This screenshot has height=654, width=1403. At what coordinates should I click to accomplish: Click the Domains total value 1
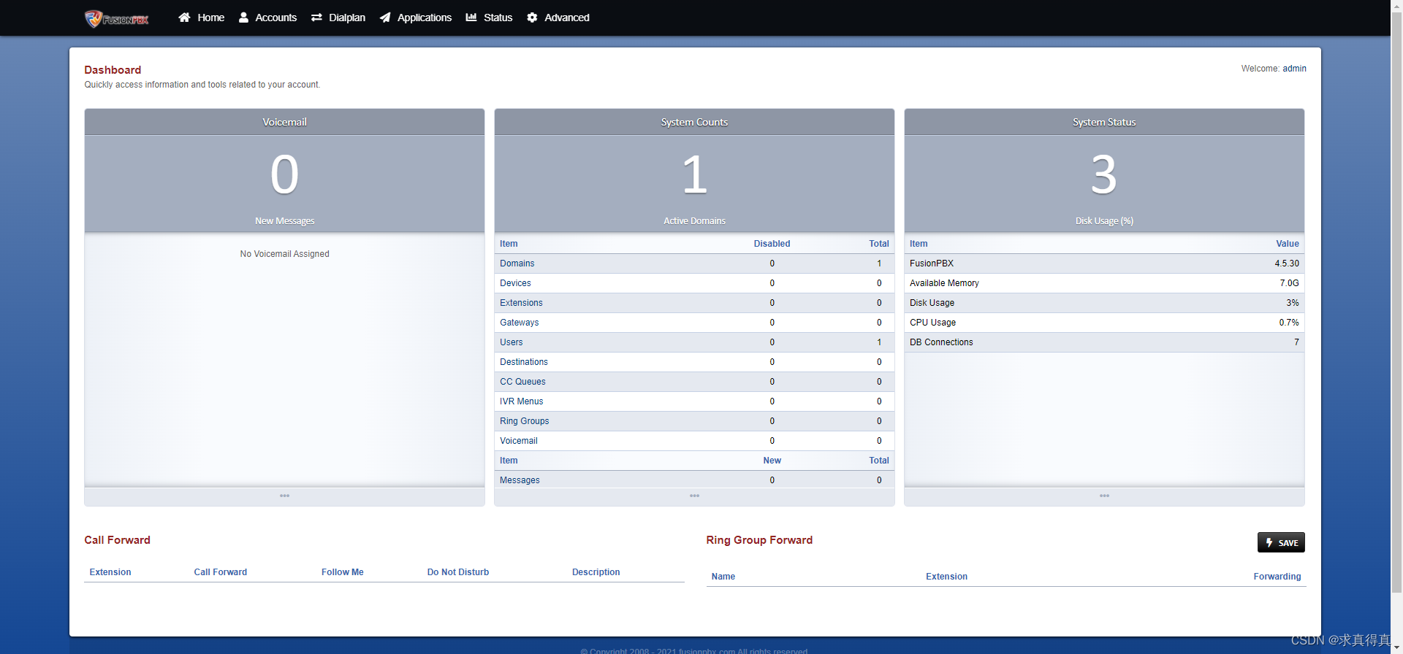(879, 263)
